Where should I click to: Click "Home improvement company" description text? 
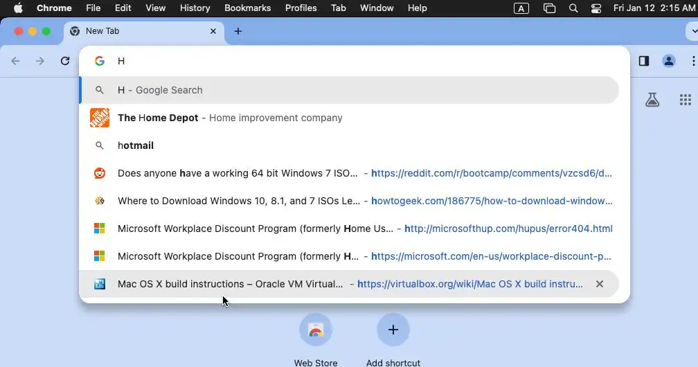pos(276,118)
